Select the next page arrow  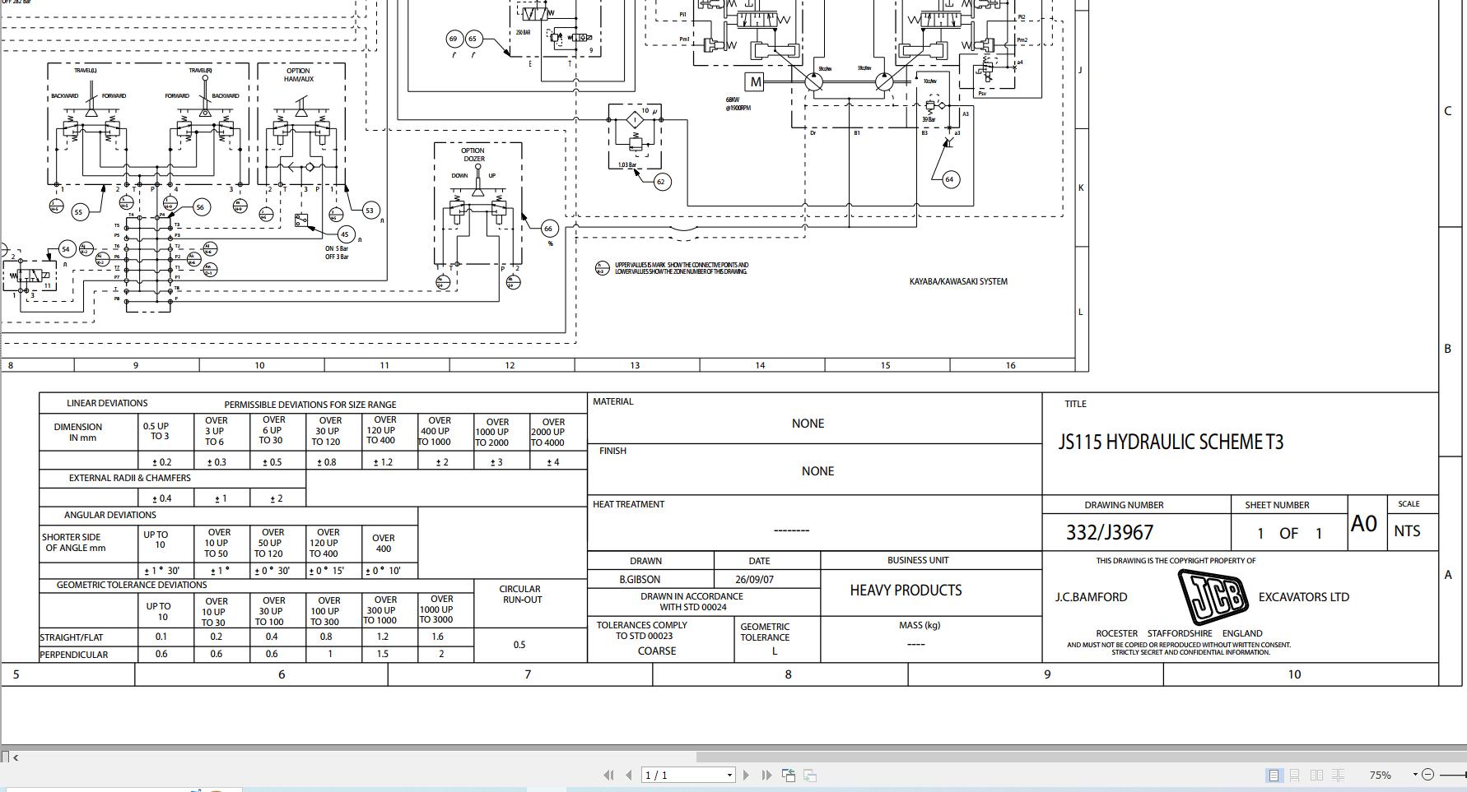[747, 775]
